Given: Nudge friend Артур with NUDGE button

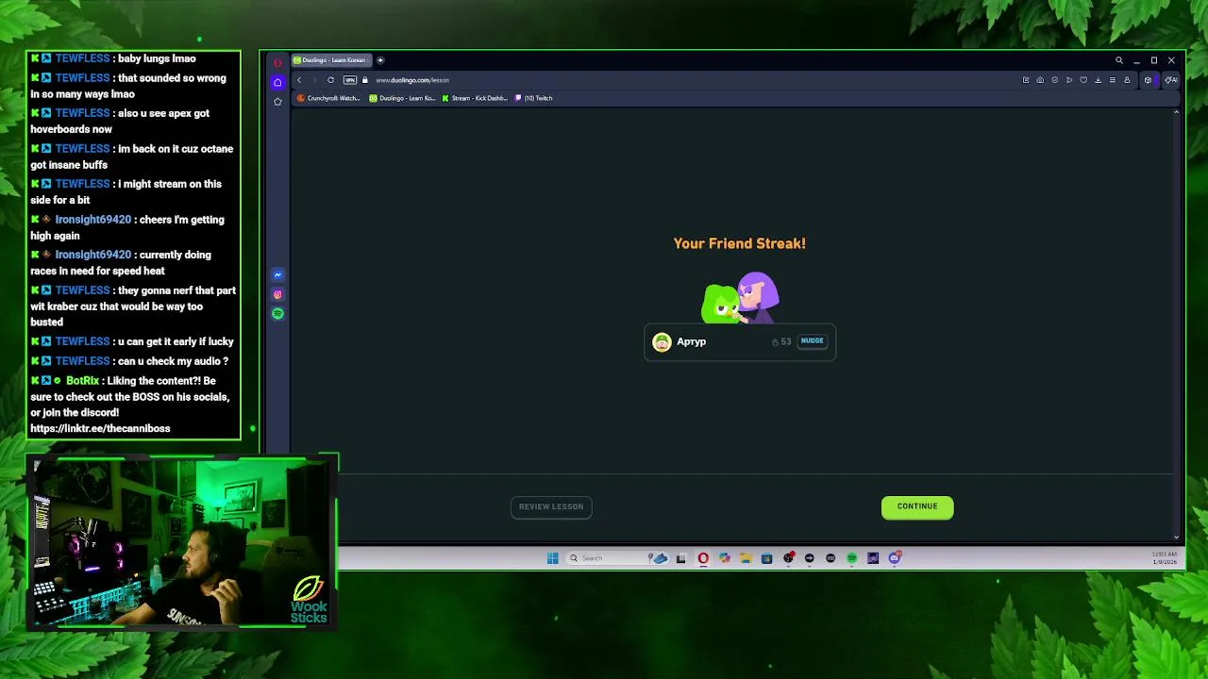Looking at the screenshot, I should tap(812, 341).
